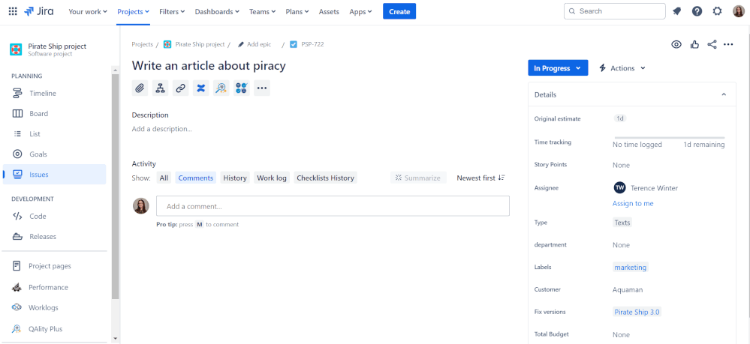Click the share issue icon
Viewport: 750px width, 344px height.
(712, 44)
